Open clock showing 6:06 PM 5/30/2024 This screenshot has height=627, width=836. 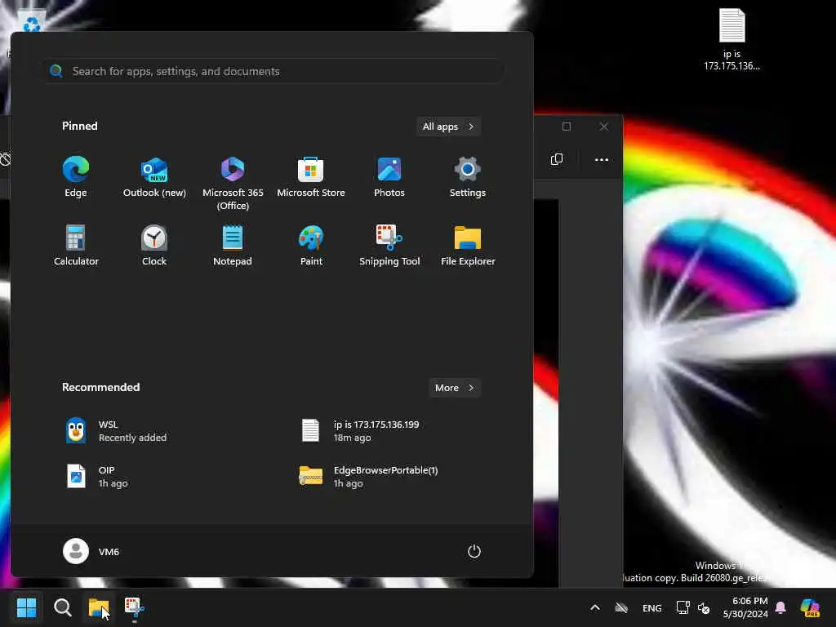(x=745, y=607)
